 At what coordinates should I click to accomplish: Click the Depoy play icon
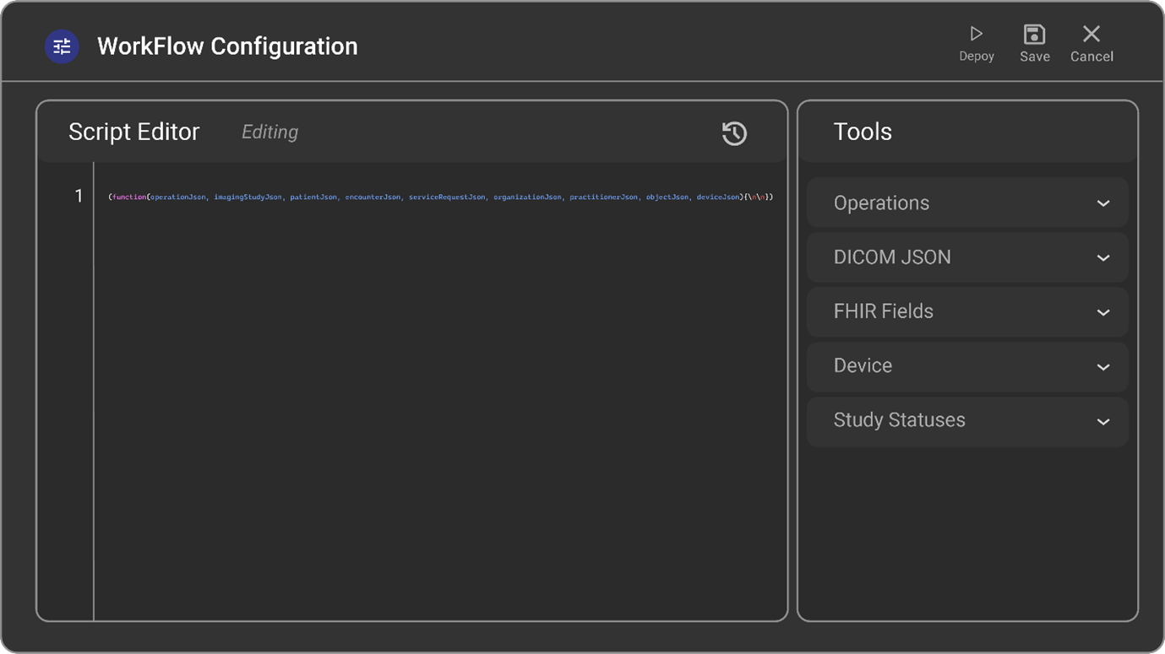click(x=976, y=34)
